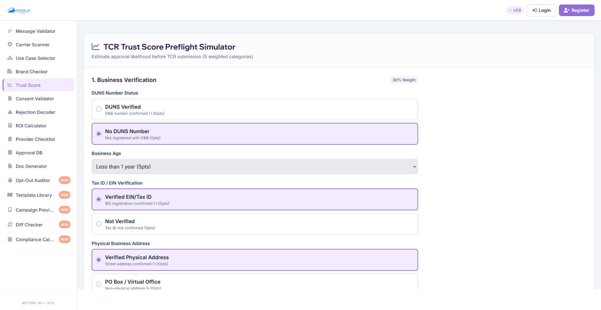Open the Campaign Previewer item
This screenshot has height=310, width=601.
34,210
